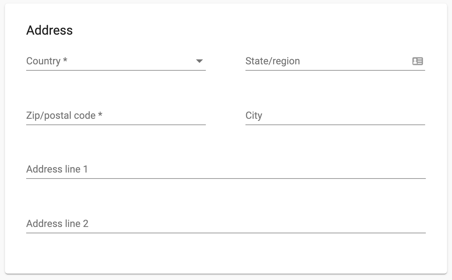Click the asterisk next to Country

click(x=65, y=60)
